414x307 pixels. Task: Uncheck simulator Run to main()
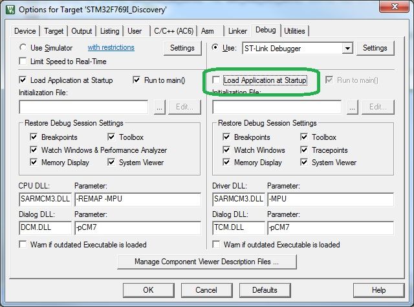pos(136,80)
